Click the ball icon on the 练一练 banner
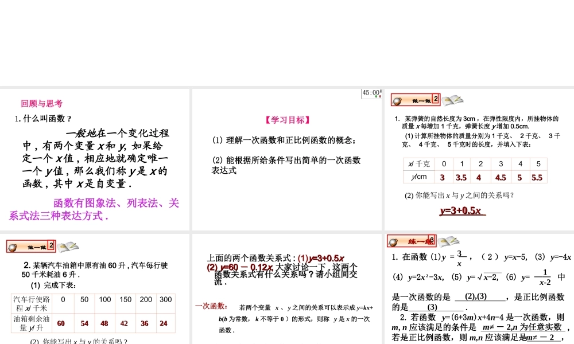 393,241
